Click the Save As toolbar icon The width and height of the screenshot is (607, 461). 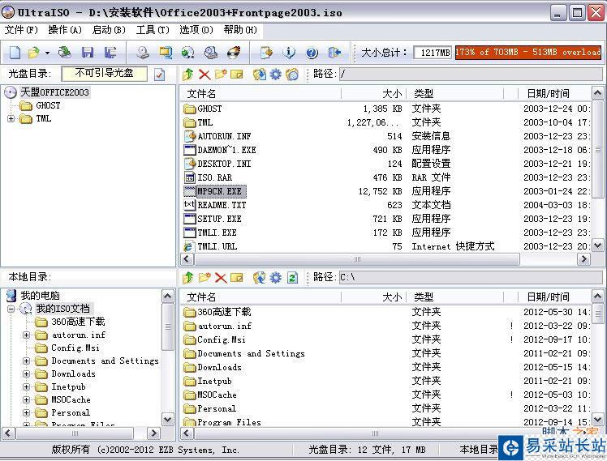[x=110, y=52]
